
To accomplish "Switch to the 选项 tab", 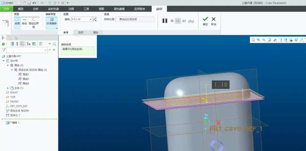I will (81, 33).
